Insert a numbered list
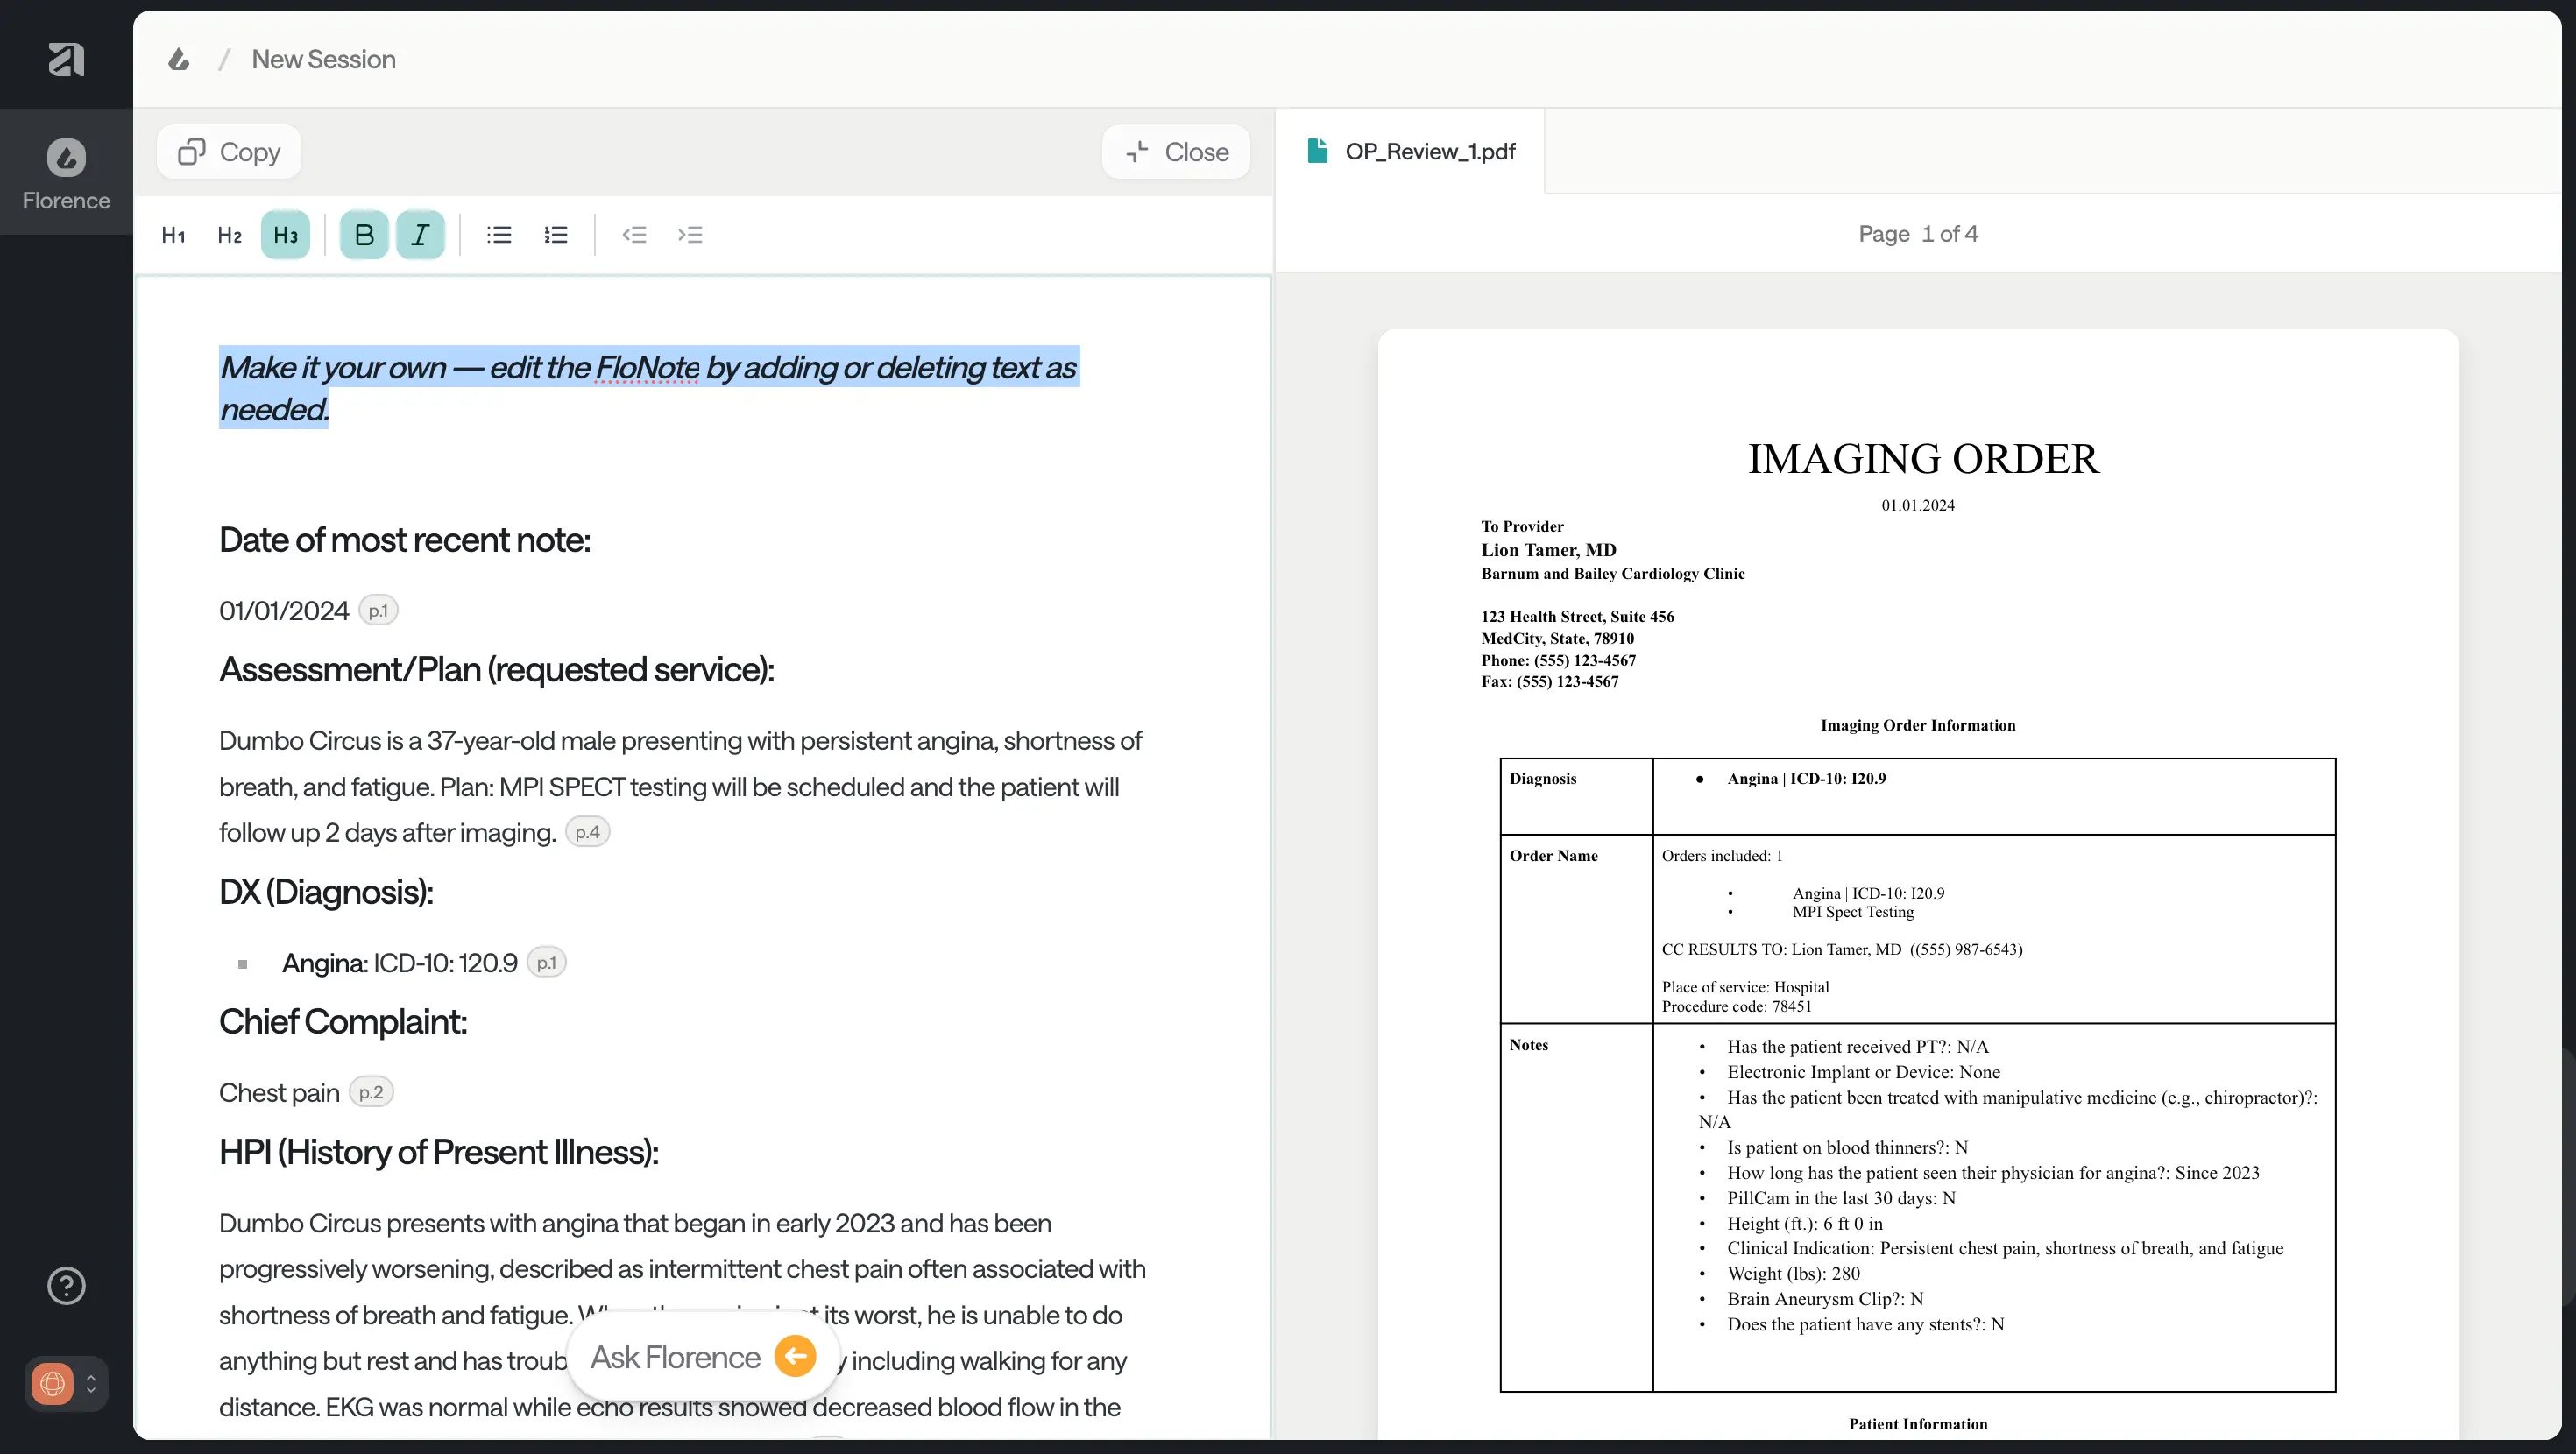Image resolution: width=2576 pixels, height=1454 pixels. [x=555, y=235]
